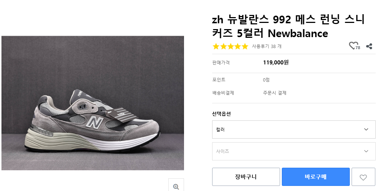Click the share icon beside the like count
Viewport: 383px width, 191px height.
[369, 46]
